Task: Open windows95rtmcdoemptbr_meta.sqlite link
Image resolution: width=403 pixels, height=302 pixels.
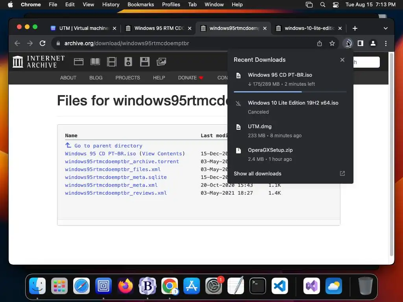Action: [116, 177]
